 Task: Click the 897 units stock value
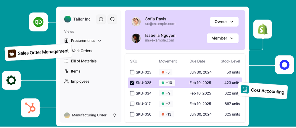coord(232,104)
